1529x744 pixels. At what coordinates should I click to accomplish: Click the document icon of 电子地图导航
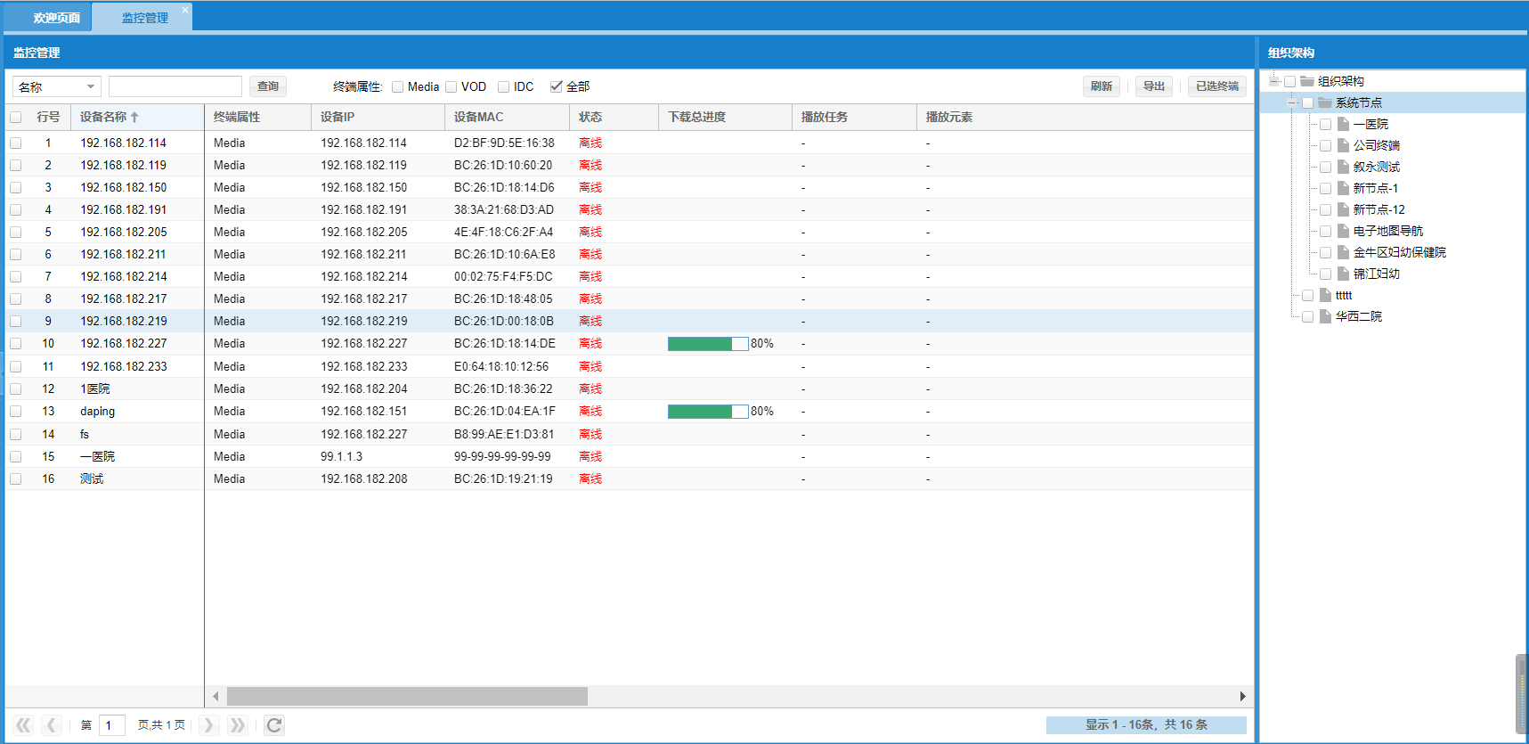(1343, 231)
